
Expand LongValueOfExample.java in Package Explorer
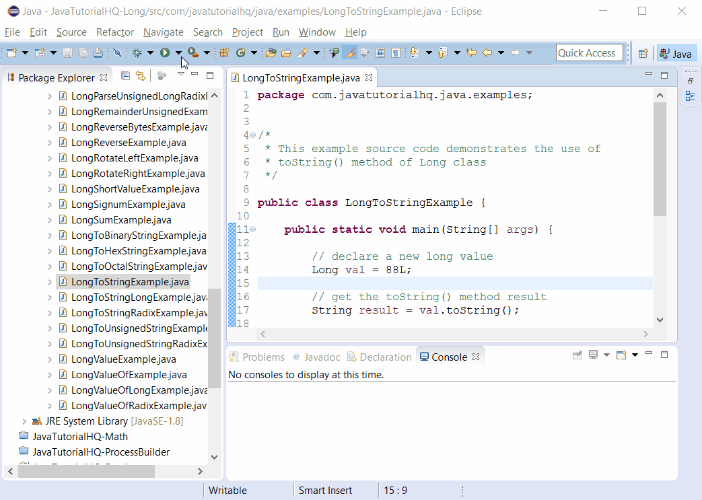50,374
